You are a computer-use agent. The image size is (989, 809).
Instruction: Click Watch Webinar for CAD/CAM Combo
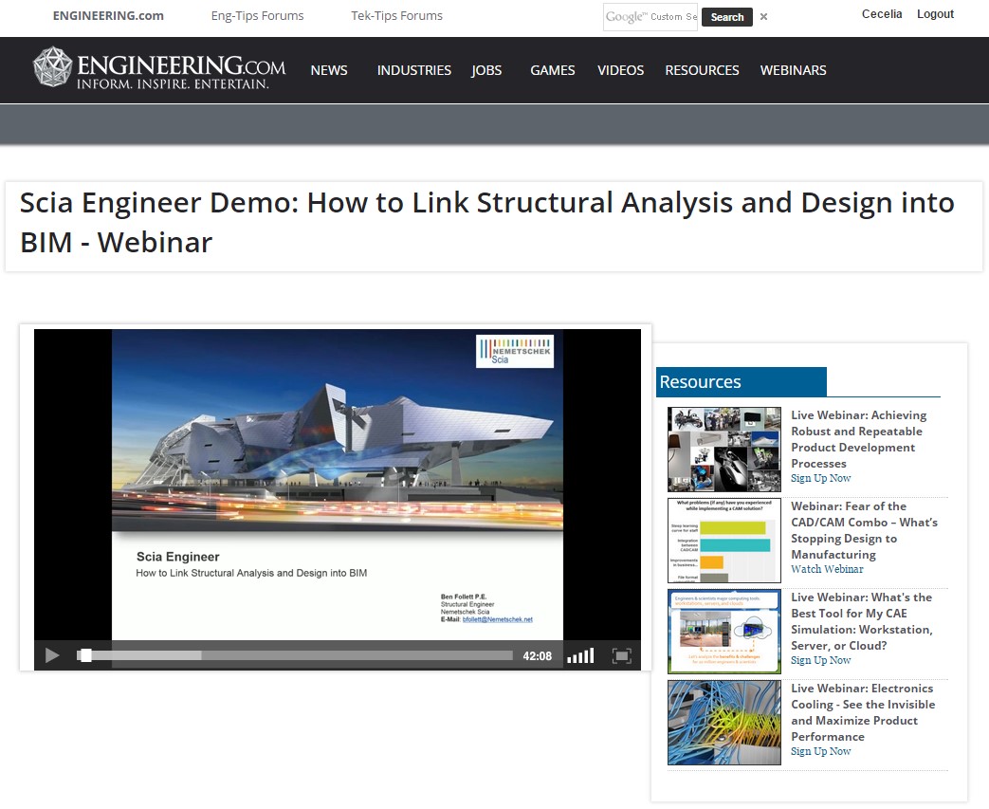coord(827,569)
